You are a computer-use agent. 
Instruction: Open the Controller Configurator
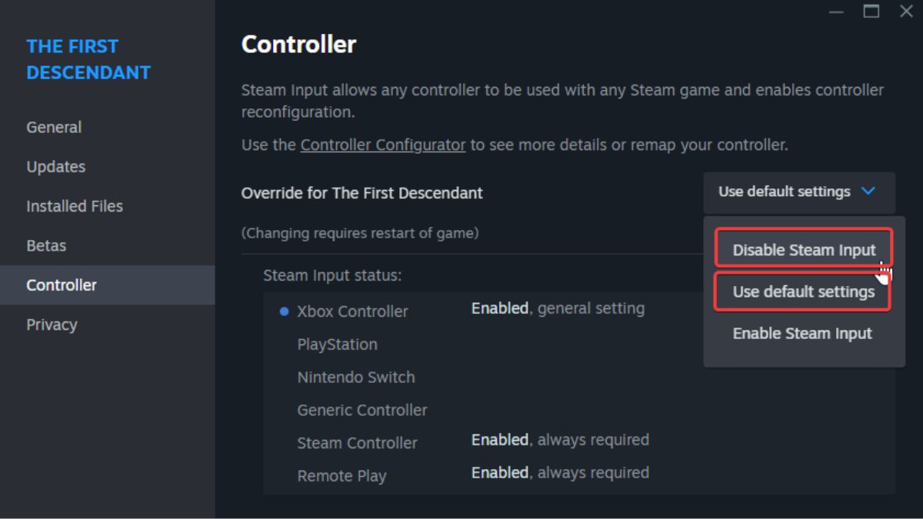[x=382, y=145]
